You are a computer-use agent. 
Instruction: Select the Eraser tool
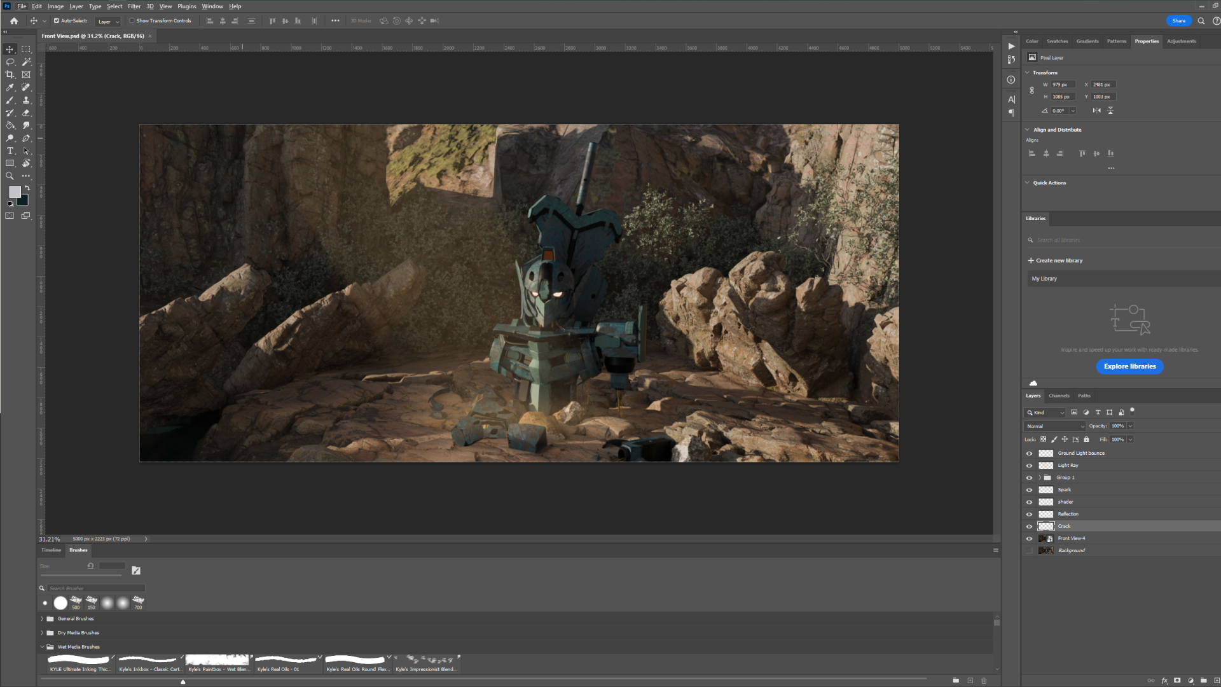click(26, 113)
